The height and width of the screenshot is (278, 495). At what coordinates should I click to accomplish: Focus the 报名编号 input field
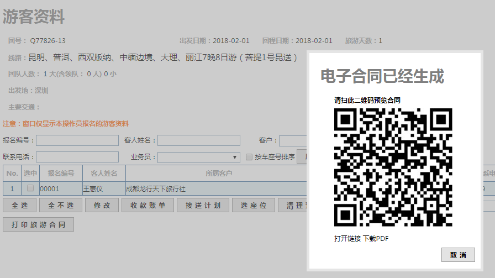coord(77,140)
